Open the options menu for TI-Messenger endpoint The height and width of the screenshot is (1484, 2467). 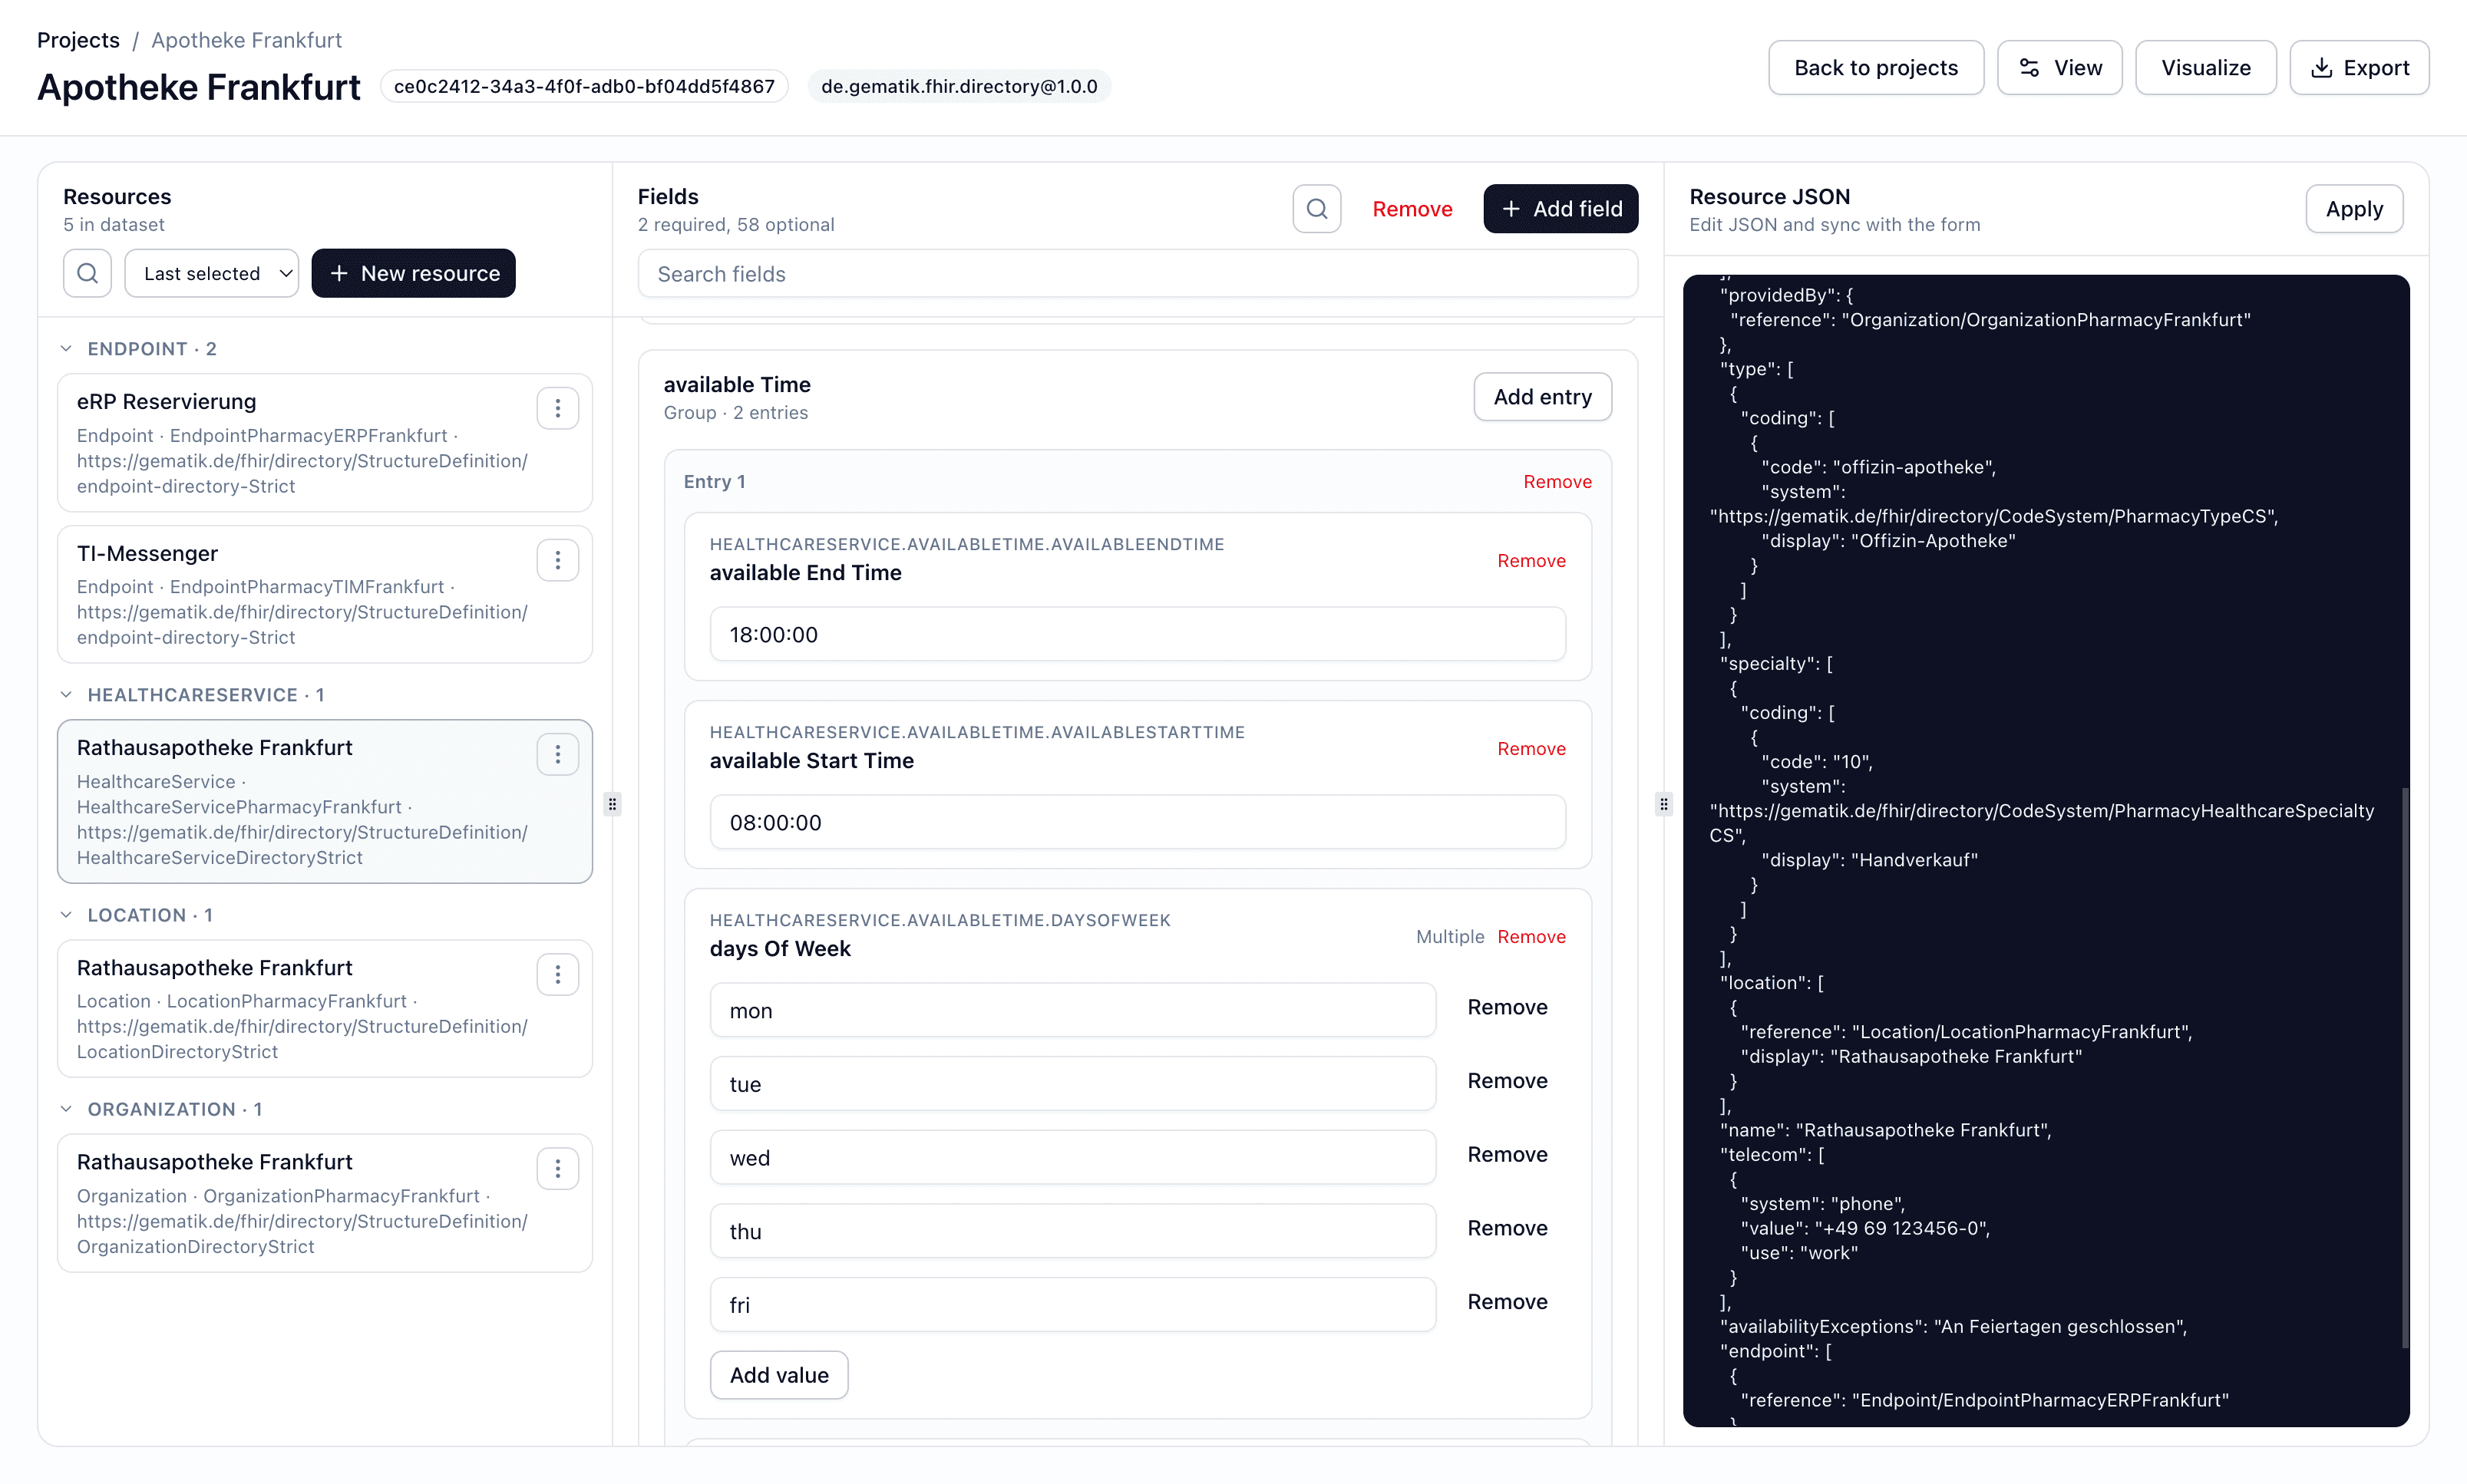coord(558,560)
